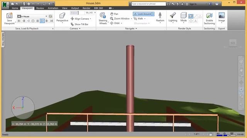This screenshot has width=247, height=138.
Task: Open the Orbit dropdown arrow
Action: pyautogui.click(x=122, y=23)
